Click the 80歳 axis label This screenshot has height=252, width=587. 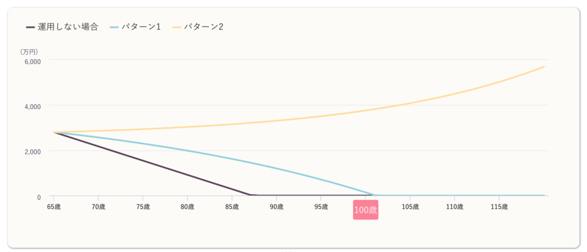click(x=187, y=206)
